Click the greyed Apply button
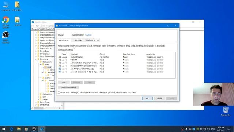 [x=172, y=99]
